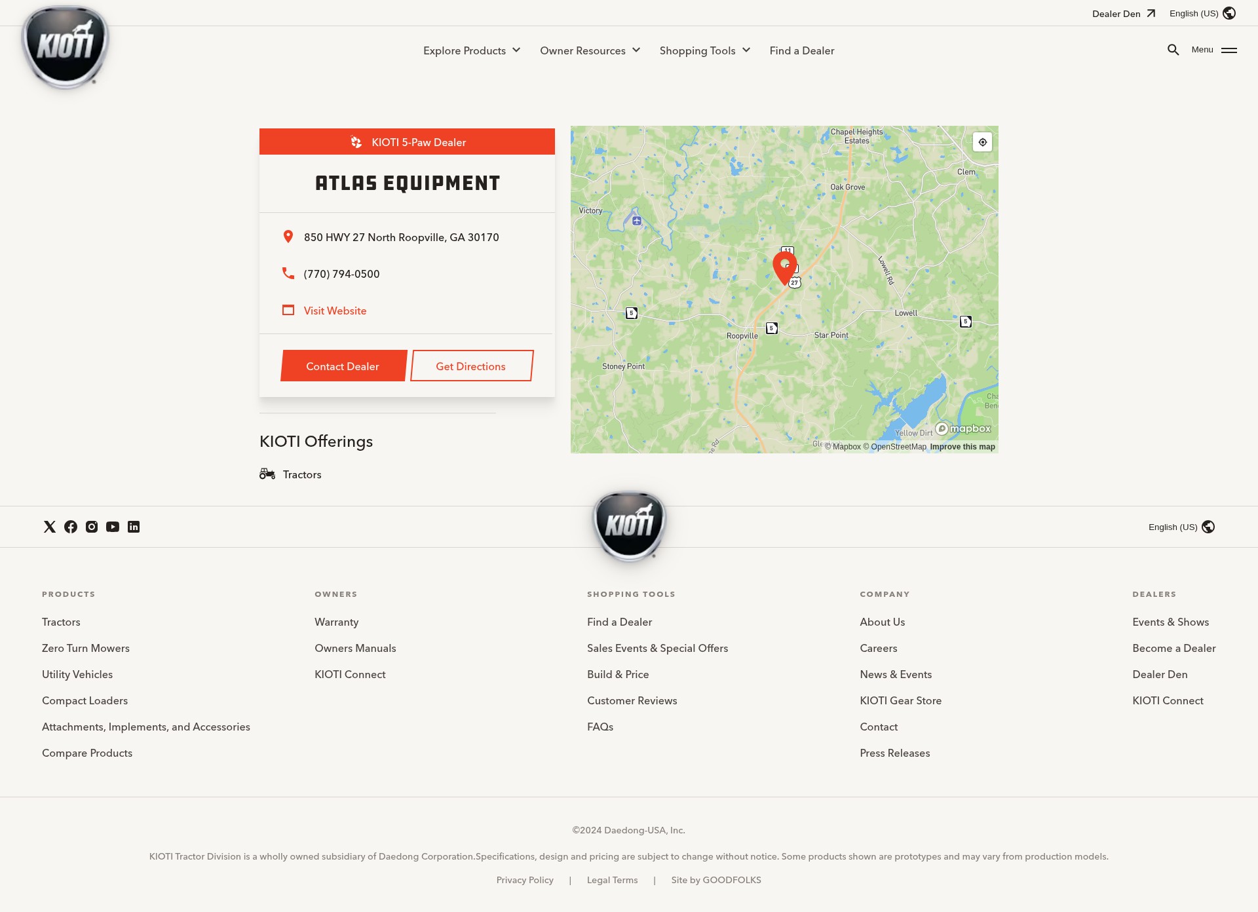
Task: Open KIOTI Gear Store footer link
Action: (x=900, y=700)
